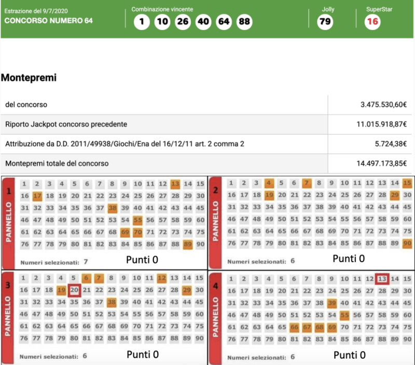
Task: Click the Montepremi heading
Action: click(29, 78)
